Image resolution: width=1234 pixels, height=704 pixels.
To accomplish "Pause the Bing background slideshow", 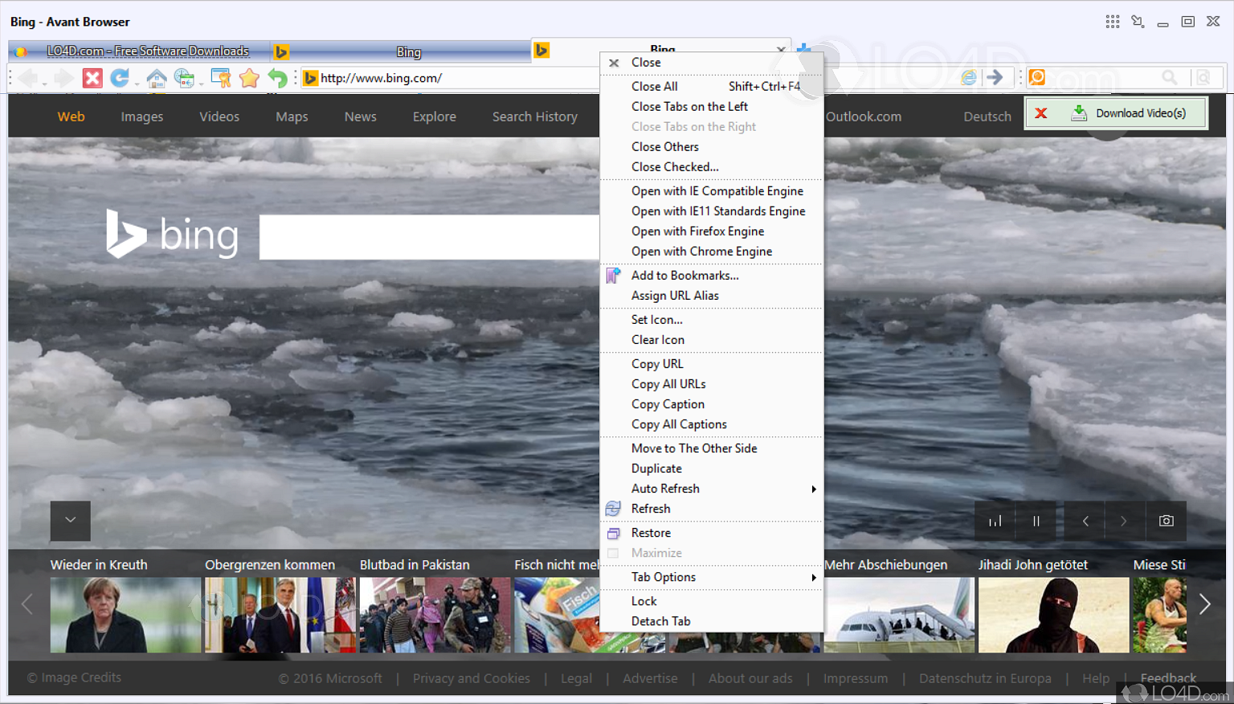I will [1036, 521].
